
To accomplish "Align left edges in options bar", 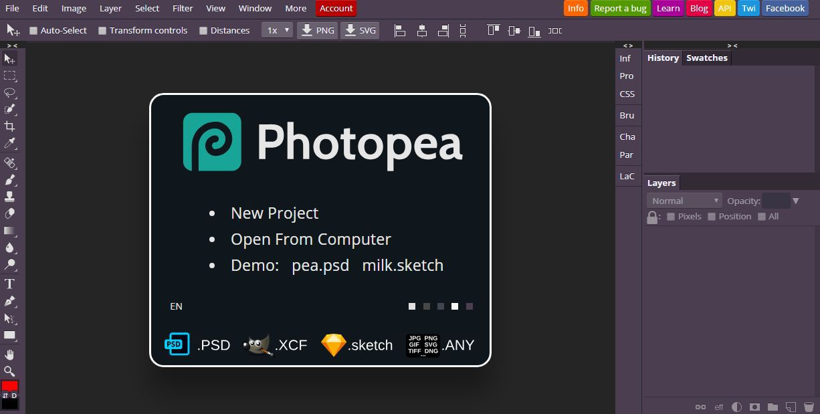I will coord(400,31).
